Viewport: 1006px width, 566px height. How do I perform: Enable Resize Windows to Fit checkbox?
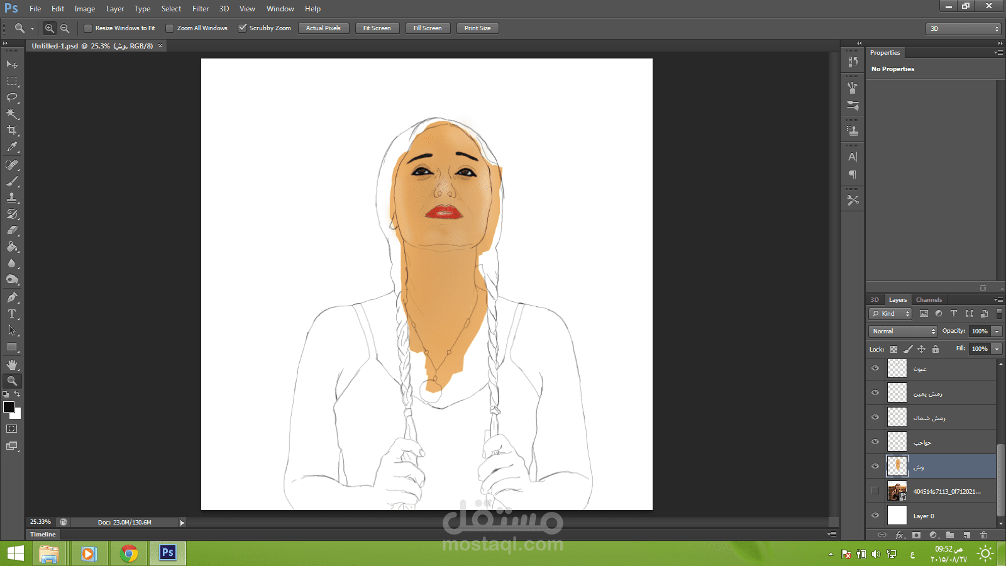pos(88,28)
